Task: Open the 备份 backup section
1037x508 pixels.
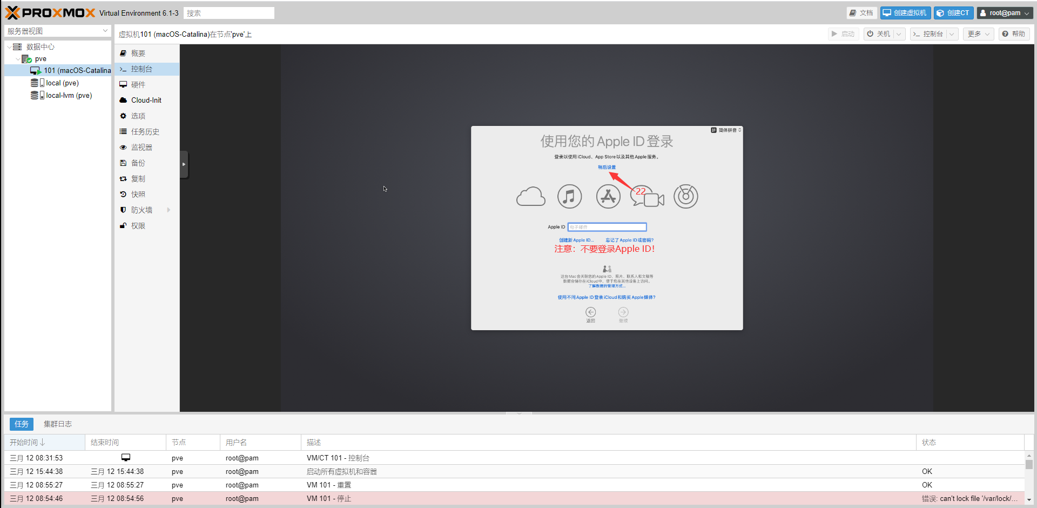Action: coord(138,163)
